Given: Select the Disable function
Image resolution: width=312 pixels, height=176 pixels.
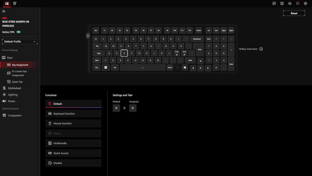Looking at the screenshot, I should (73, 163).
